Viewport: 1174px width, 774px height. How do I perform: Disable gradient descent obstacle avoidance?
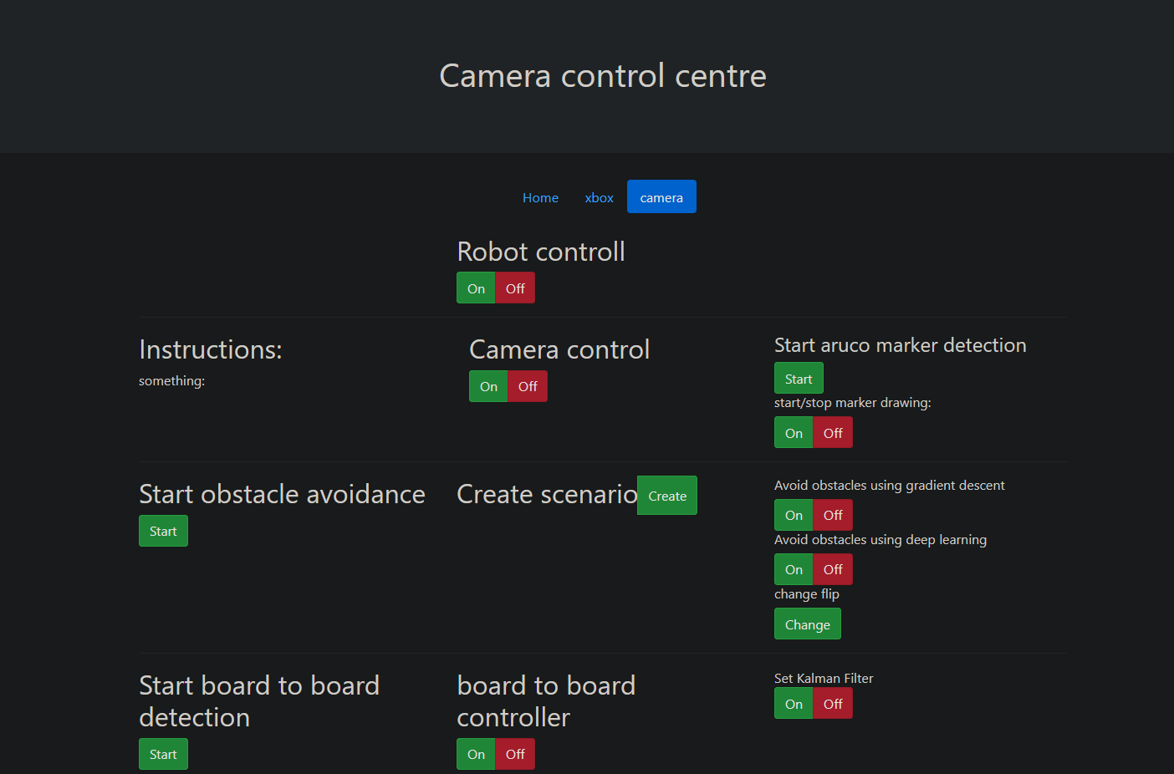click(x=833, y=515)
